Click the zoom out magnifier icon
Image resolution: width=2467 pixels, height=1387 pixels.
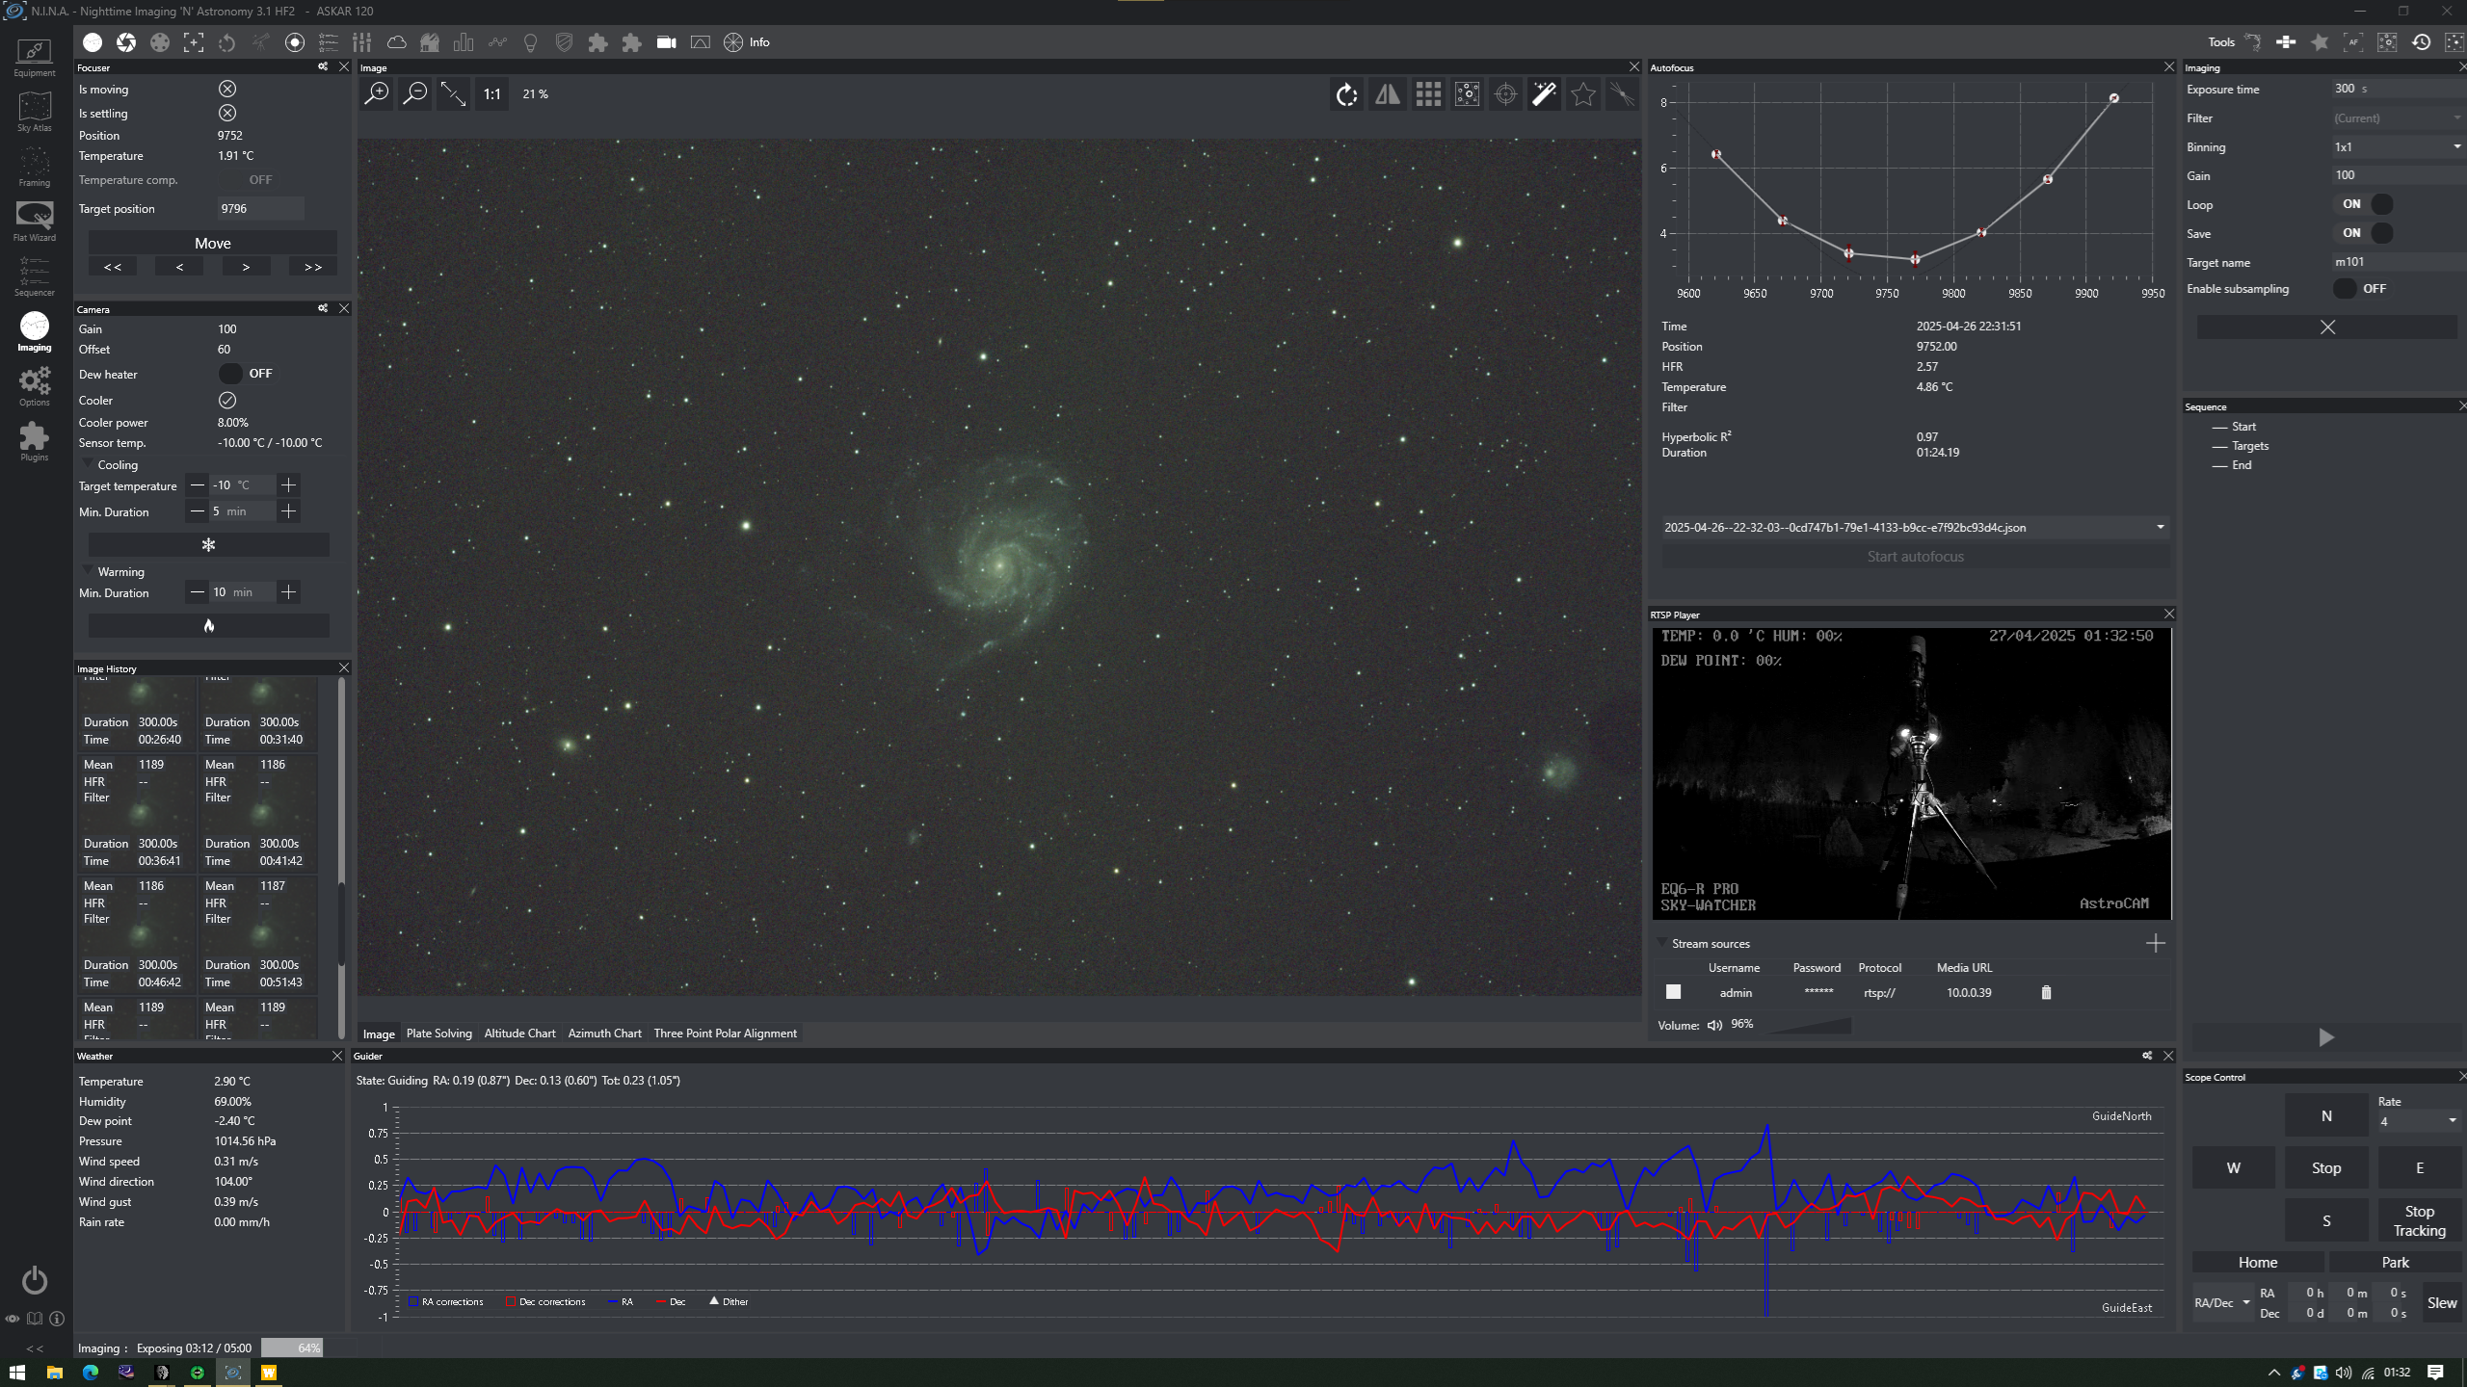(x=415, y=93)
